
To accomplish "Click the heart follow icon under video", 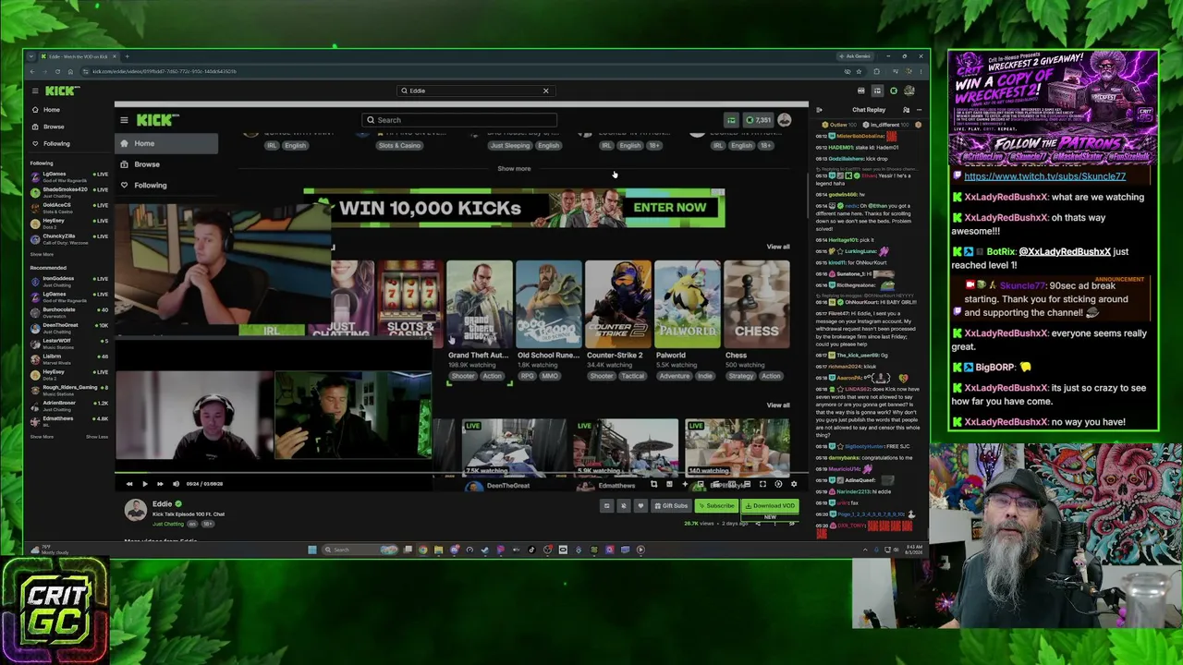I will click(640, 506).
